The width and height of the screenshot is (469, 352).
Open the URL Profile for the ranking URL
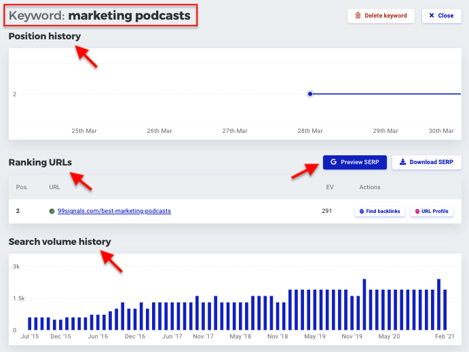pyautogui.click(x=432, y=211)
